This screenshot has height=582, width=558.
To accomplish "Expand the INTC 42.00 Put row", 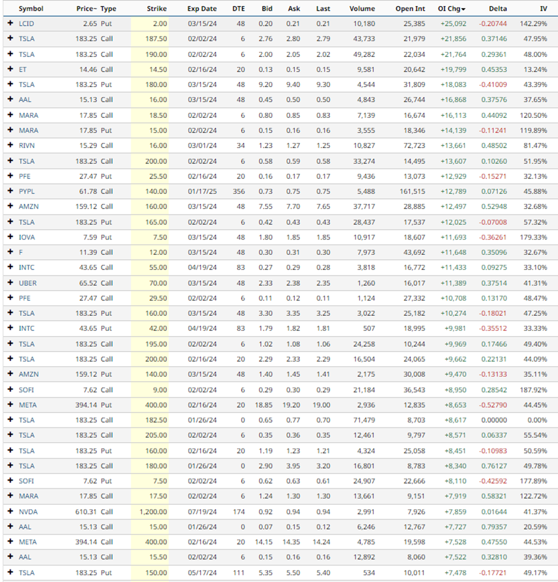I will click(10, 328).
